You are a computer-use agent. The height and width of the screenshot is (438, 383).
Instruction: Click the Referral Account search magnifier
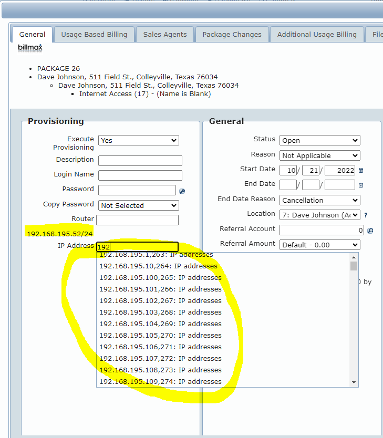coord(370,231)
